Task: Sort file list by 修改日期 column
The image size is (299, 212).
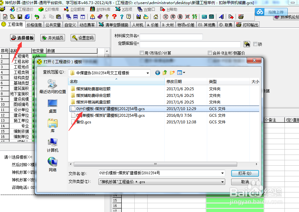Action: click(186, 82)
